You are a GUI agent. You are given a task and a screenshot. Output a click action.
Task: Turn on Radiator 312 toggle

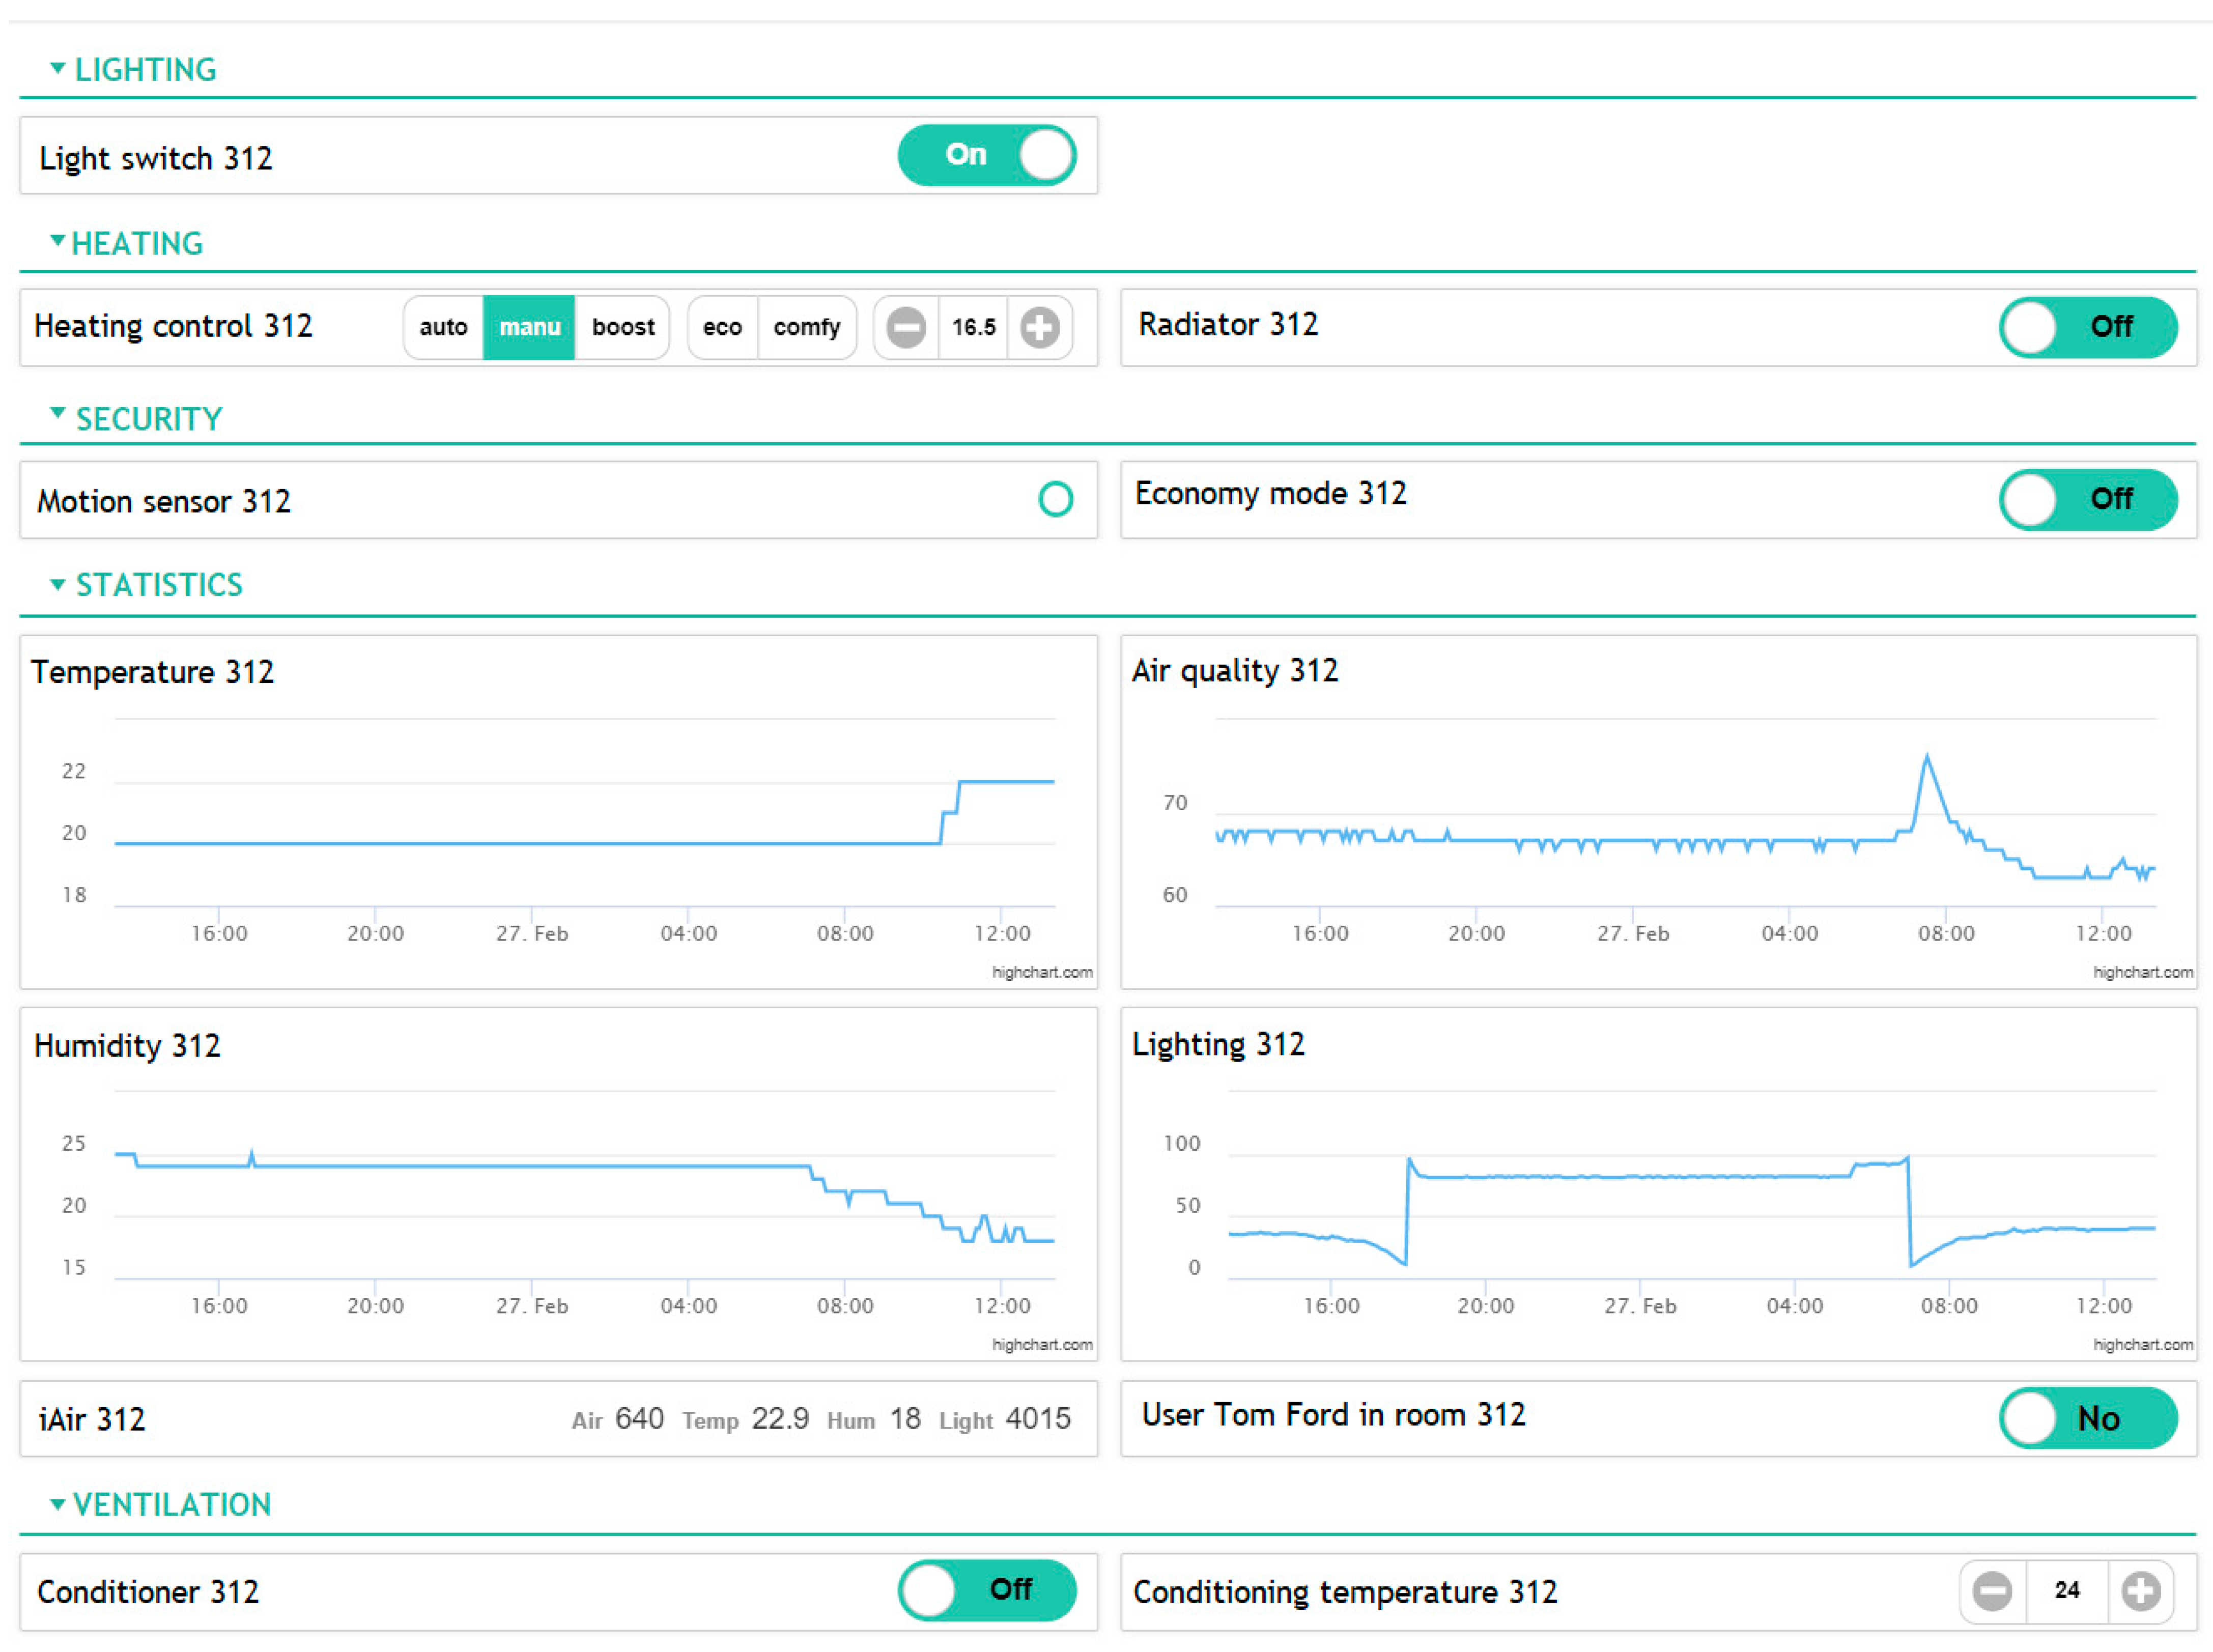click(2087, 327)
